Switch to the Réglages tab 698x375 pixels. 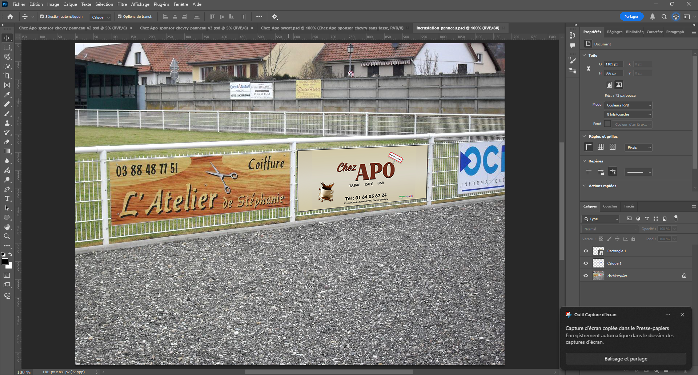click(x=614, y=32)
